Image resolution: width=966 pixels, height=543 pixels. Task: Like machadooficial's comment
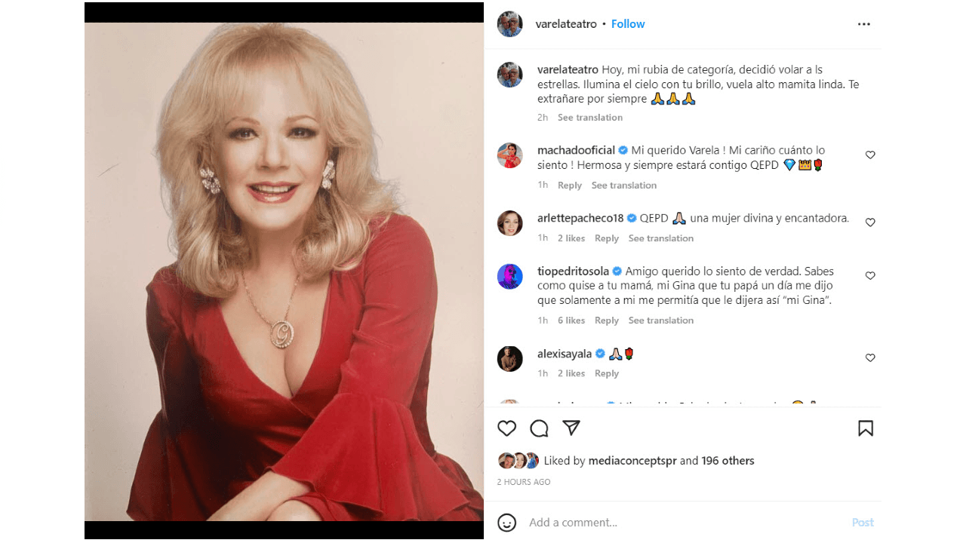point(870,155)
